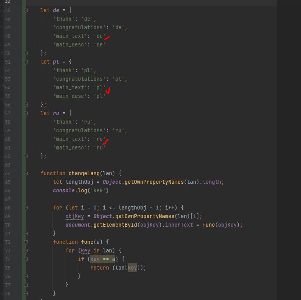Click 'main_text' key on line 60
The width and height of the screenshot is (301, 300).
click(x=70, y=139)
